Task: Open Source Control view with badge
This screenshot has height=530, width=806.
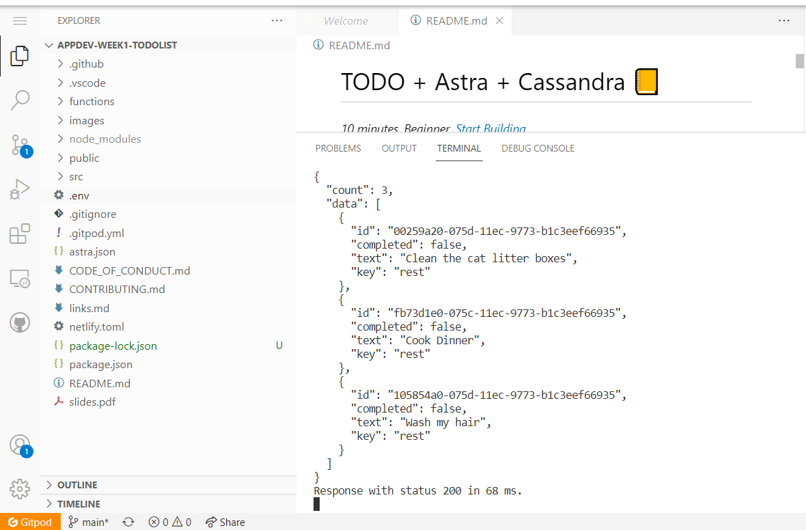Action: tap(21, 145)
